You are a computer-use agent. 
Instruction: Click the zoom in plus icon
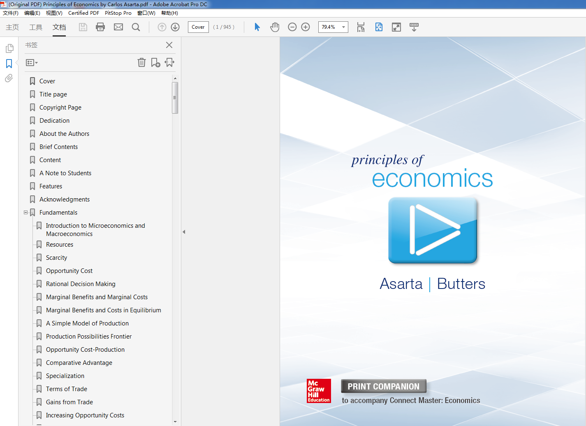click(x=306, y=27)
